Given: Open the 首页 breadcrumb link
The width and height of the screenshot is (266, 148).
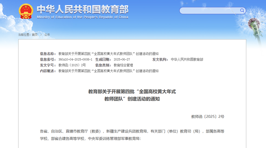Looking at the screenshot, I should [35, 35].
